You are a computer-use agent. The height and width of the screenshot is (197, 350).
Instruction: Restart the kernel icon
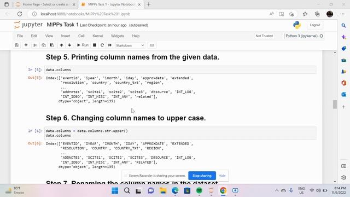tap(102, 45)
